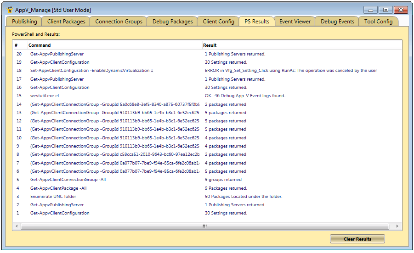Click 50 Packages Located under the folder
Viewport: 414px width, 253px height.
[244, 197]
